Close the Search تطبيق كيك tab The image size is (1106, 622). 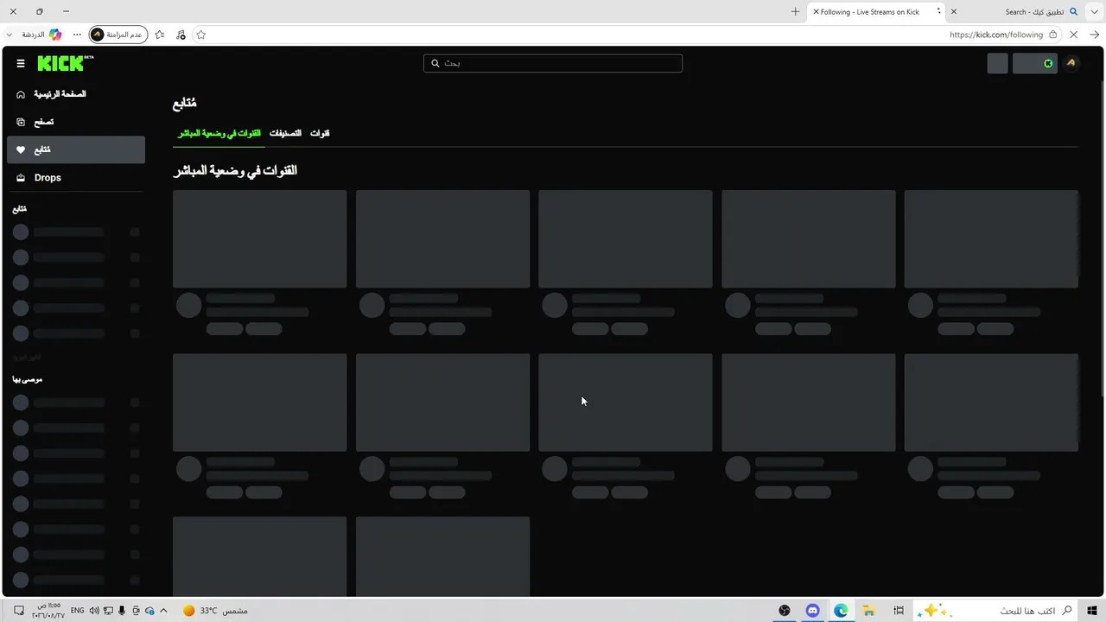tap(954, 12)
